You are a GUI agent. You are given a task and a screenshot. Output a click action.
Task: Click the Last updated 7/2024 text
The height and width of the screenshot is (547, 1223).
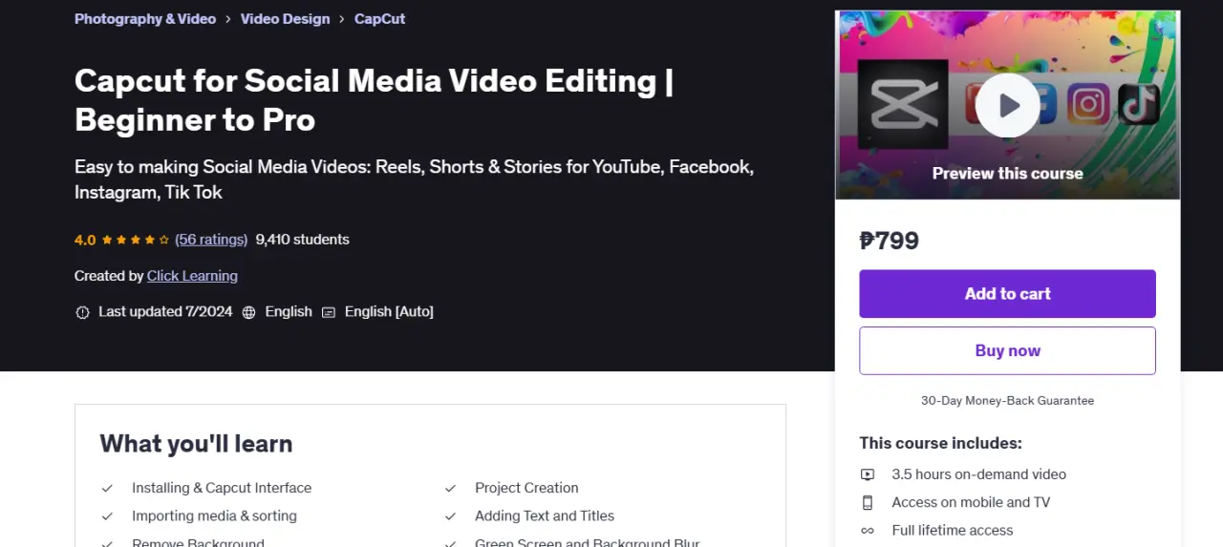point(165,312)
